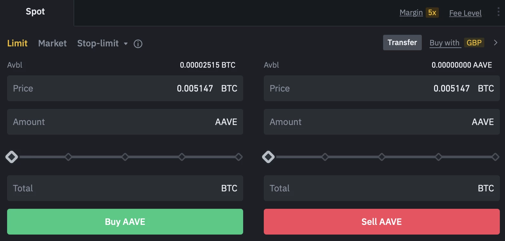Select the Spot trading tab
This screenshot has height=241, width=505.
pos(35,12)
